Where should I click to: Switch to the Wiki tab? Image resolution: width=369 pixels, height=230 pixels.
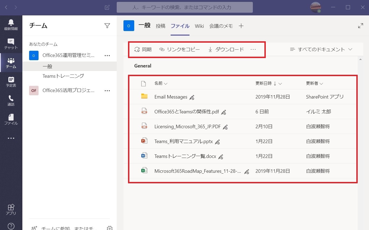(x=199, y=26)
